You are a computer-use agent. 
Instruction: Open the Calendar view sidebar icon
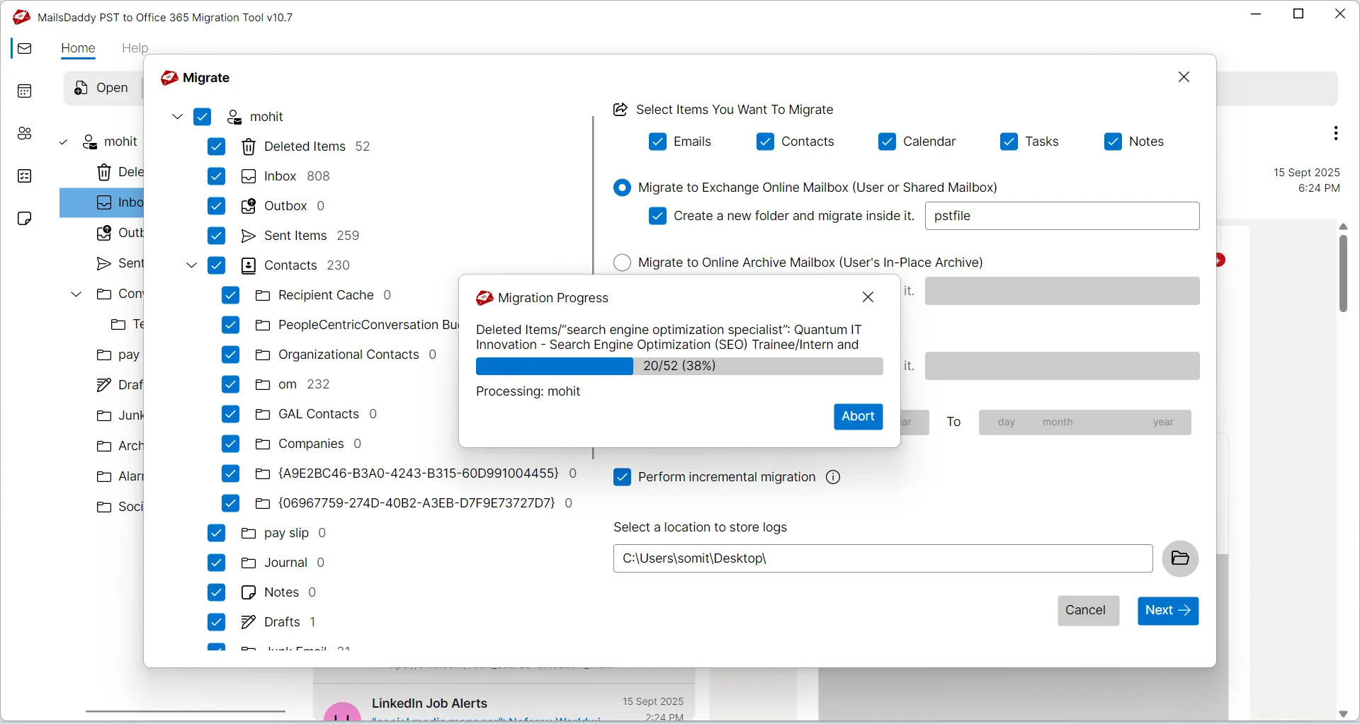[25, 91]
